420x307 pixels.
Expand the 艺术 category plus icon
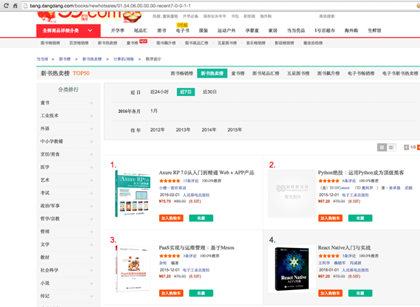coord(91,180)
